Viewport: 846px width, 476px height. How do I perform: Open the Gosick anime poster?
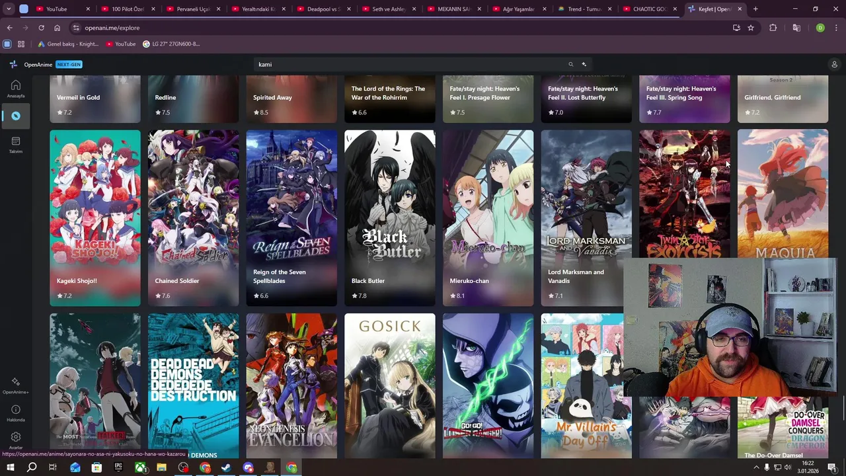click(390, 385)
